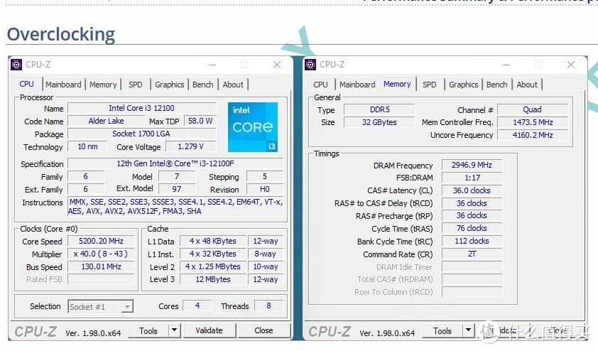Click the Command Rate value 2T
This screenshot has height=351, width=598.
point(472,254)
